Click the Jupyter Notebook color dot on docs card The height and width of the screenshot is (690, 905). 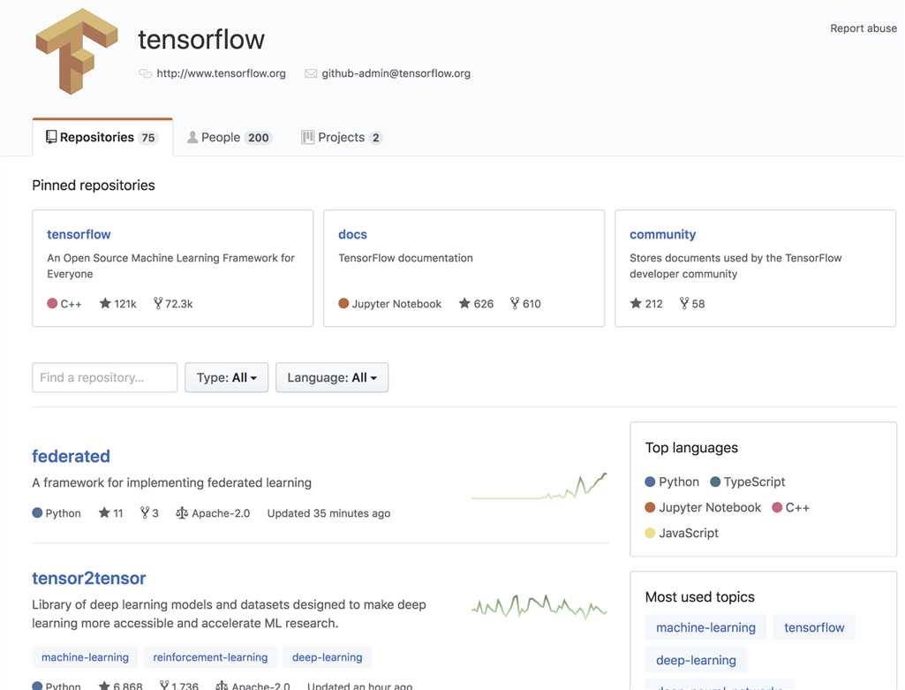pyautogui.click(x=343, y=303)
